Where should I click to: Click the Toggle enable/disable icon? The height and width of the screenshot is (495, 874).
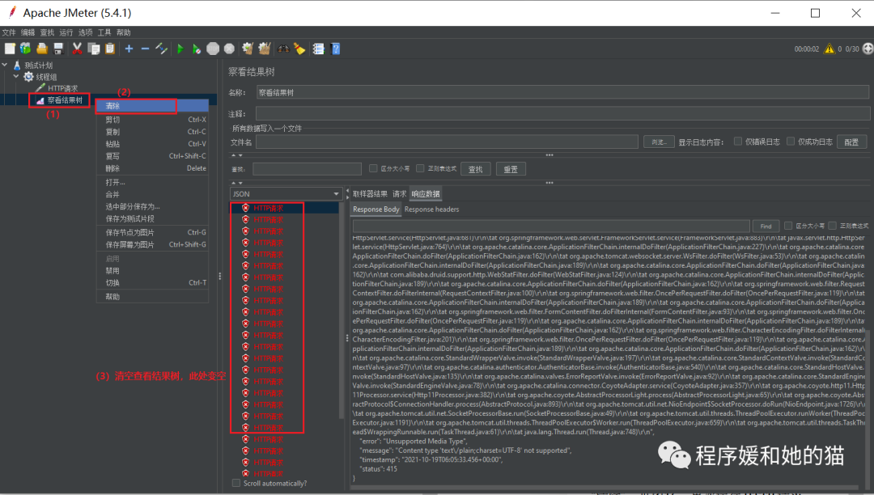point(161,49)
